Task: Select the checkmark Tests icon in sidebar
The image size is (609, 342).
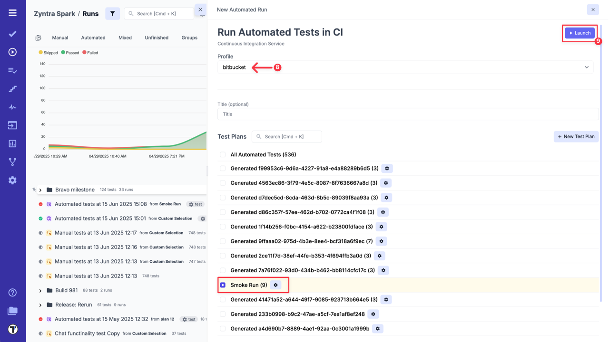Action: pos(12,34)
